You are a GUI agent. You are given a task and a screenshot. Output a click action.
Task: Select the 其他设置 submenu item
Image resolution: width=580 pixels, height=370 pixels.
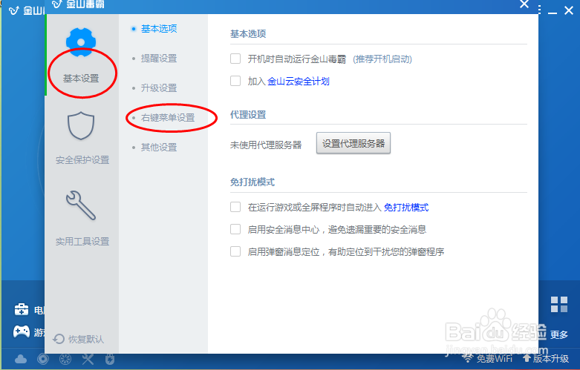click(x=159, y=148)
